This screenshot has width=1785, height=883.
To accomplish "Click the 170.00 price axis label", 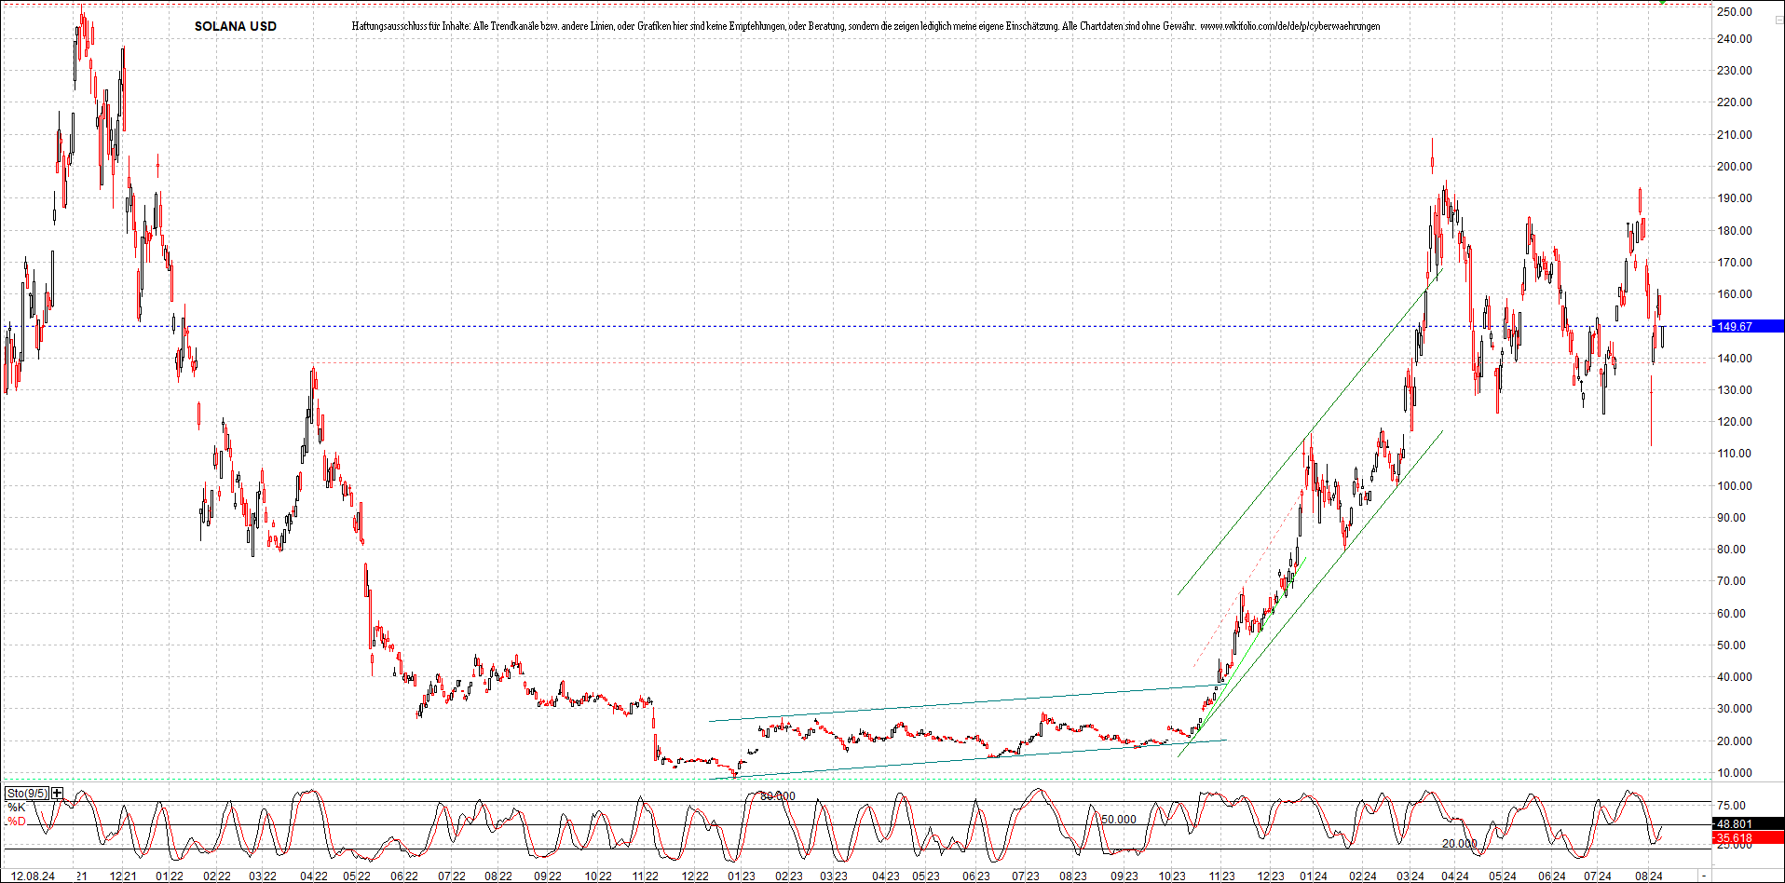I will click(1735, 263).
